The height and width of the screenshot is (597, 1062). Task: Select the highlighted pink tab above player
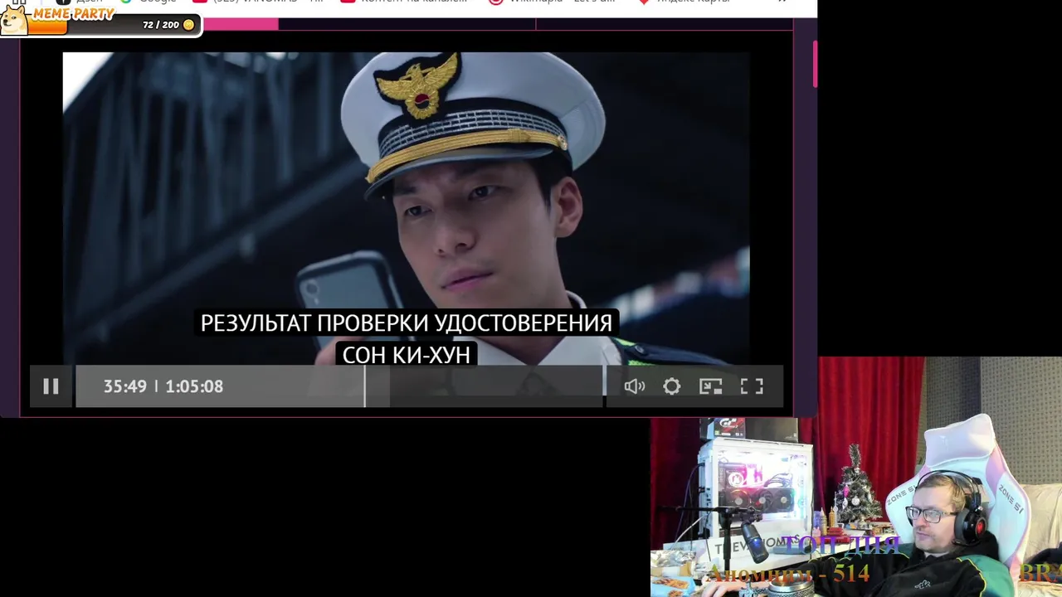click(241, 24)
